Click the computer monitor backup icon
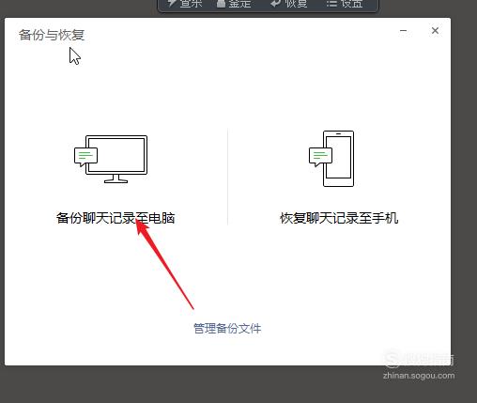This screenshot has height=403, width=477. [x=111, y=159]
